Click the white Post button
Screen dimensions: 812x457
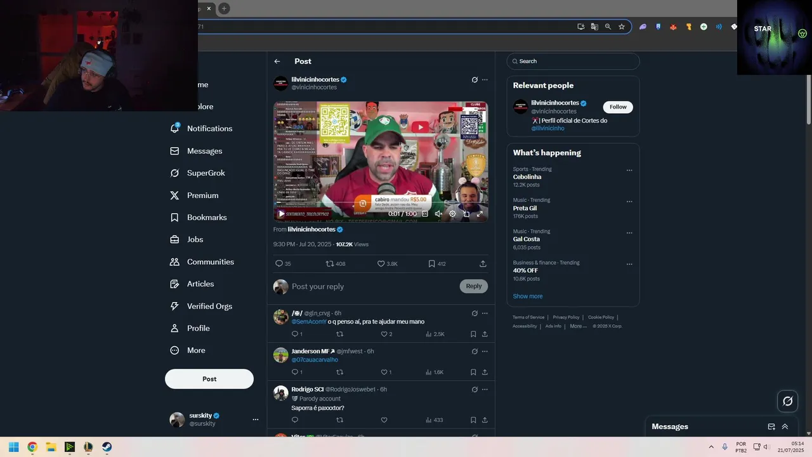209,379
